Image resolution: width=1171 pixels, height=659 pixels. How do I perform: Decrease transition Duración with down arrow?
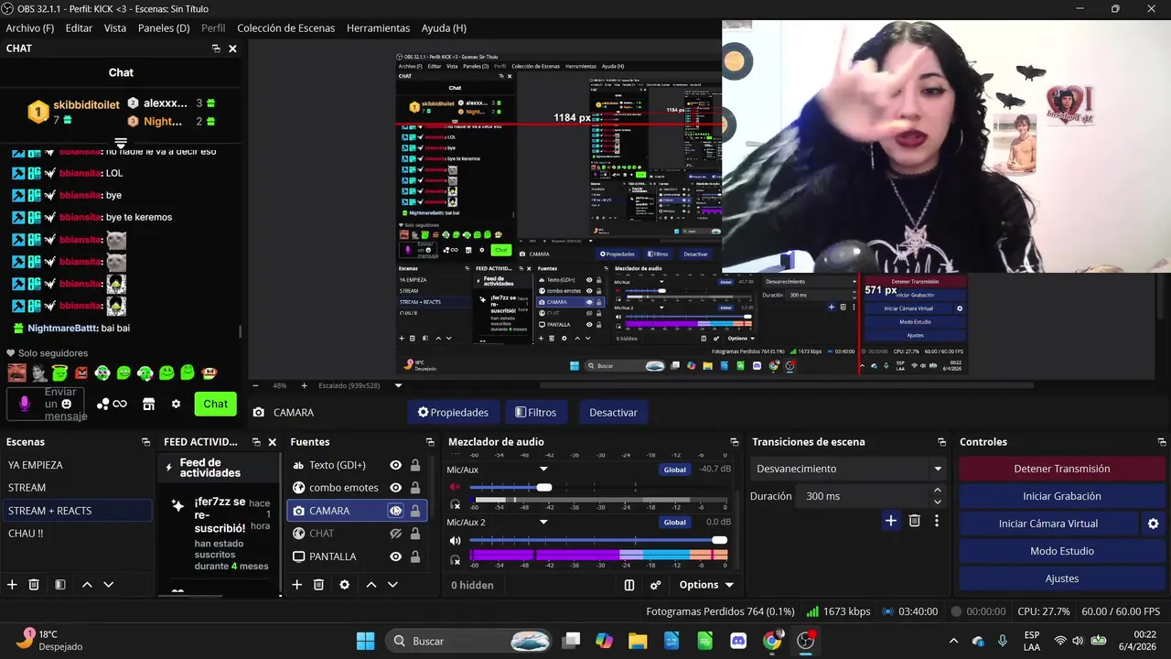[x=938, y=502]
